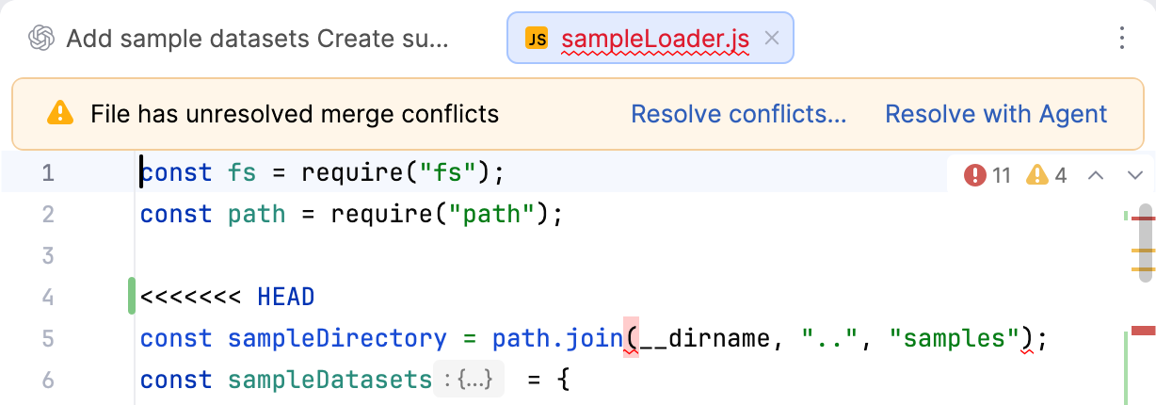Image resolution: width=1156 pixels, height=405 pixels.
Task: Click the sampleDirectory variable on line 5
Action: point(337,338)
